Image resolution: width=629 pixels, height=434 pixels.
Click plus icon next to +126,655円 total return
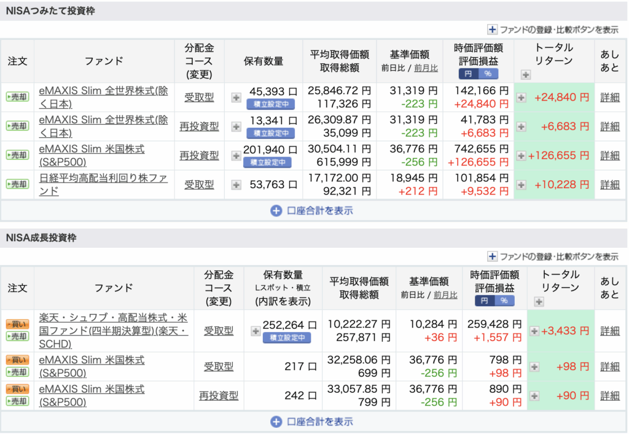click(521, 156)
